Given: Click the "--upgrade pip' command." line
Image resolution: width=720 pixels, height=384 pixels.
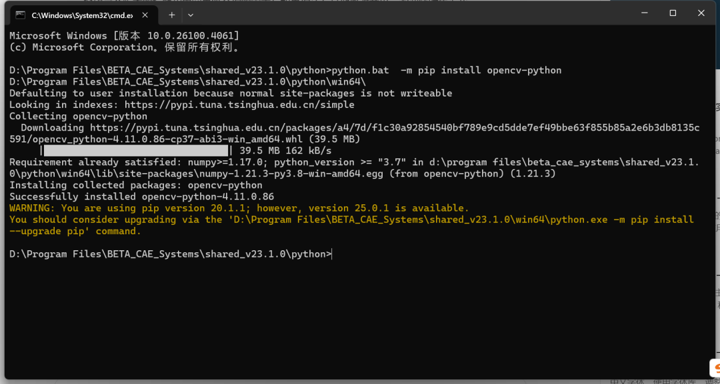Looking at the screenshot, I should coord(75,230).
